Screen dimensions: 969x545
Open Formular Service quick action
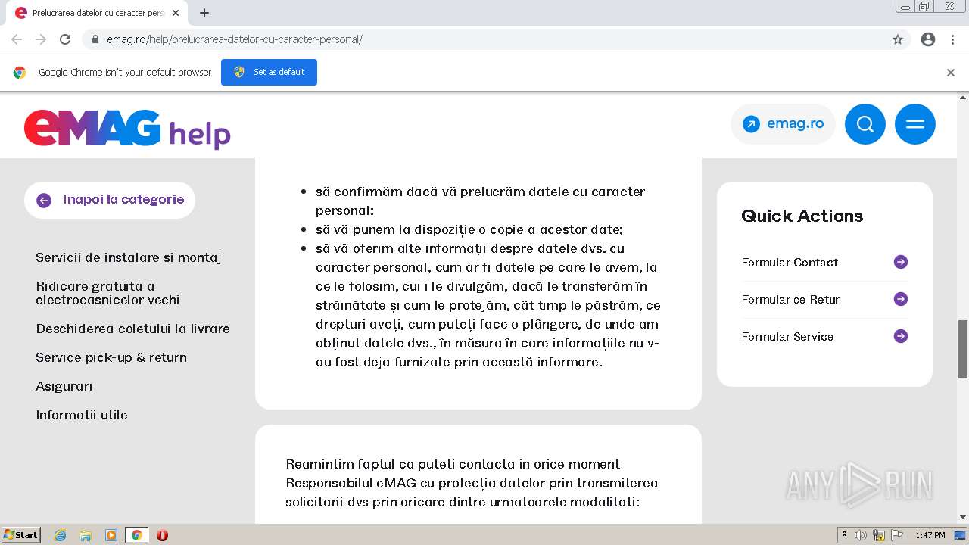point(787,337)
